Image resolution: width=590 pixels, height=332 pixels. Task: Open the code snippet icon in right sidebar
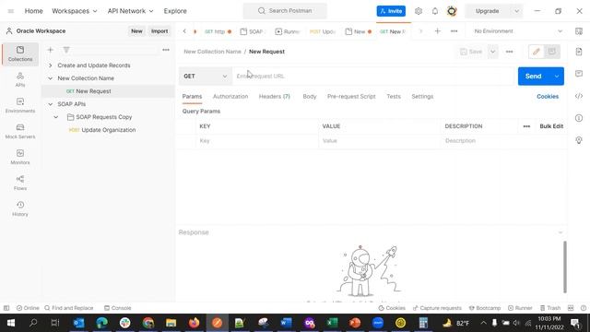pyautogui.click(x=579, y=96)
